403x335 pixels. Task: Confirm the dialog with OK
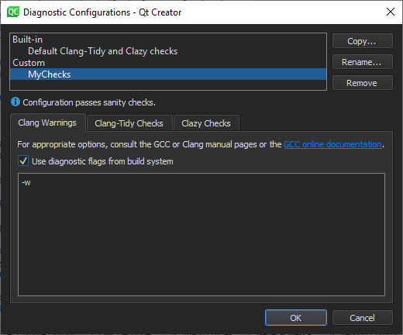[x=296, y=318]
